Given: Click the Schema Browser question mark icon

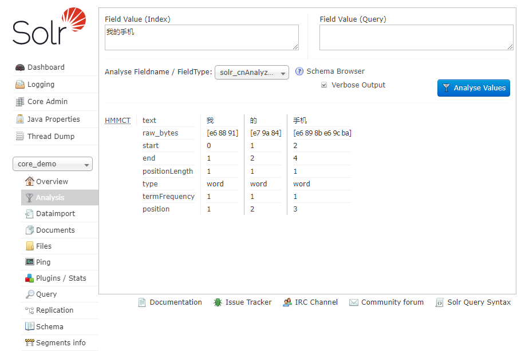Looking at the screenshot, I should tap(299, 71).
